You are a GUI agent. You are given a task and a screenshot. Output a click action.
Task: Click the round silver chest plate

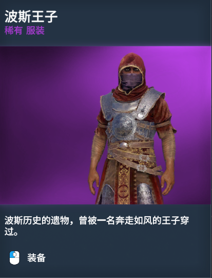(123, 126)
